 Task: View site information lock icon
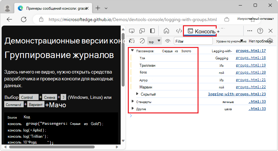coord(41,19)
